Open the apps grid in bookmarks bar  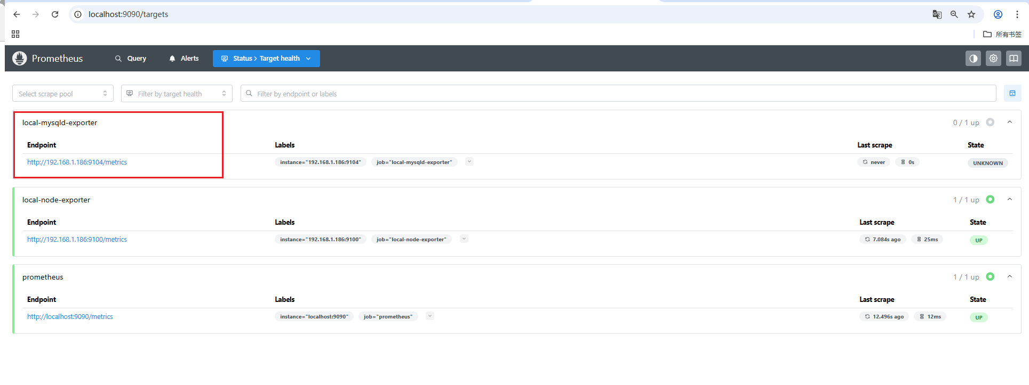coord(15,34)
